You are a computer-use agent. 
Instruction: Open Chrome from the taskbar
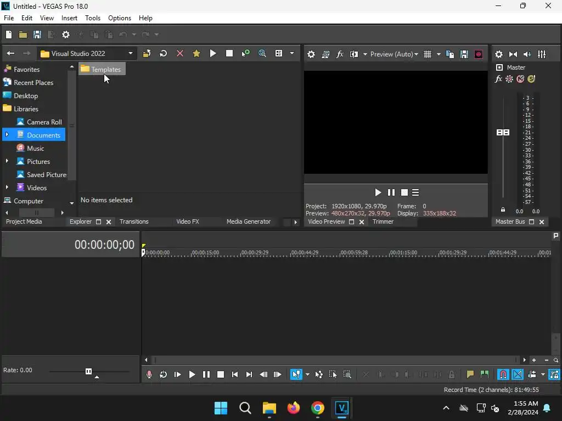click(318, 408)
